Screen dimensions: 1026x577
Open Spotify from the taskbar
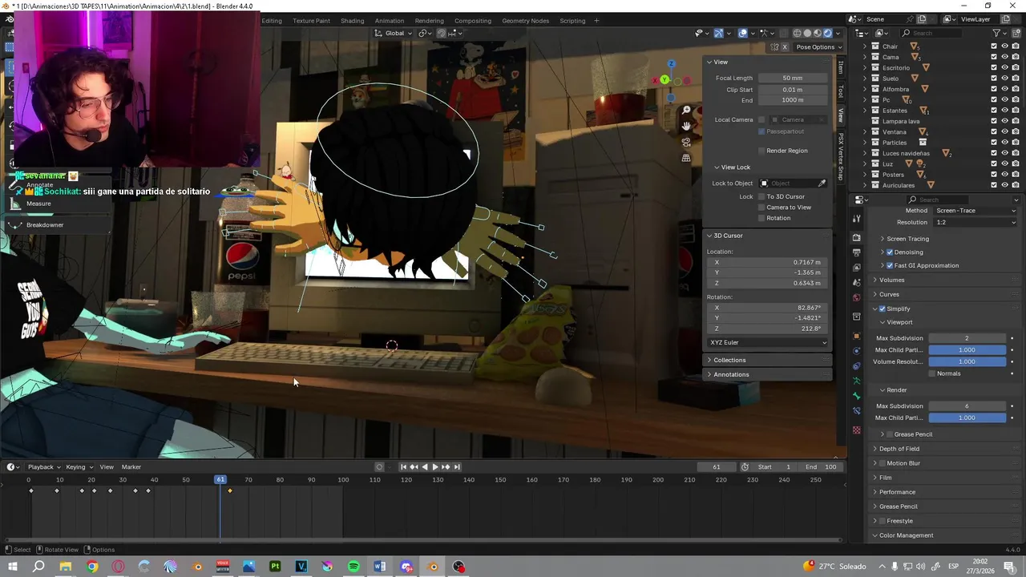tap(353, 567)
